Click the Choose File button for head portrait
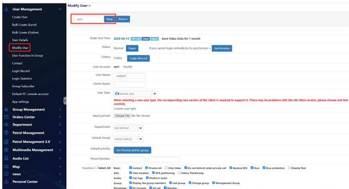 (x=122, y=116)
